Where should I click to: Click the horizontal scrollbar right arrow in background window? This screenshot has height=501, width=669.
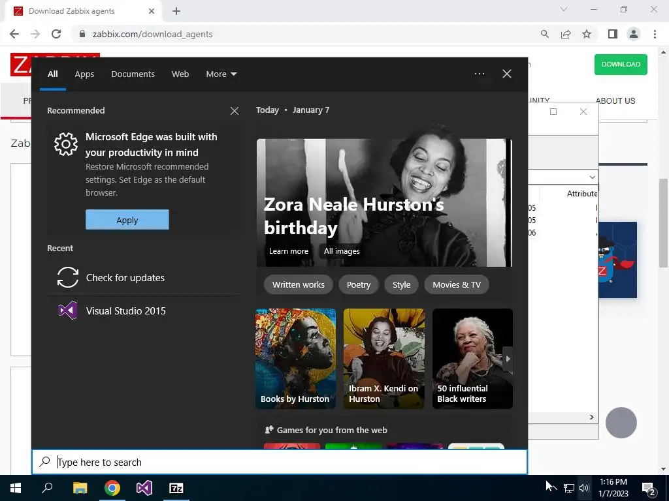591,417
